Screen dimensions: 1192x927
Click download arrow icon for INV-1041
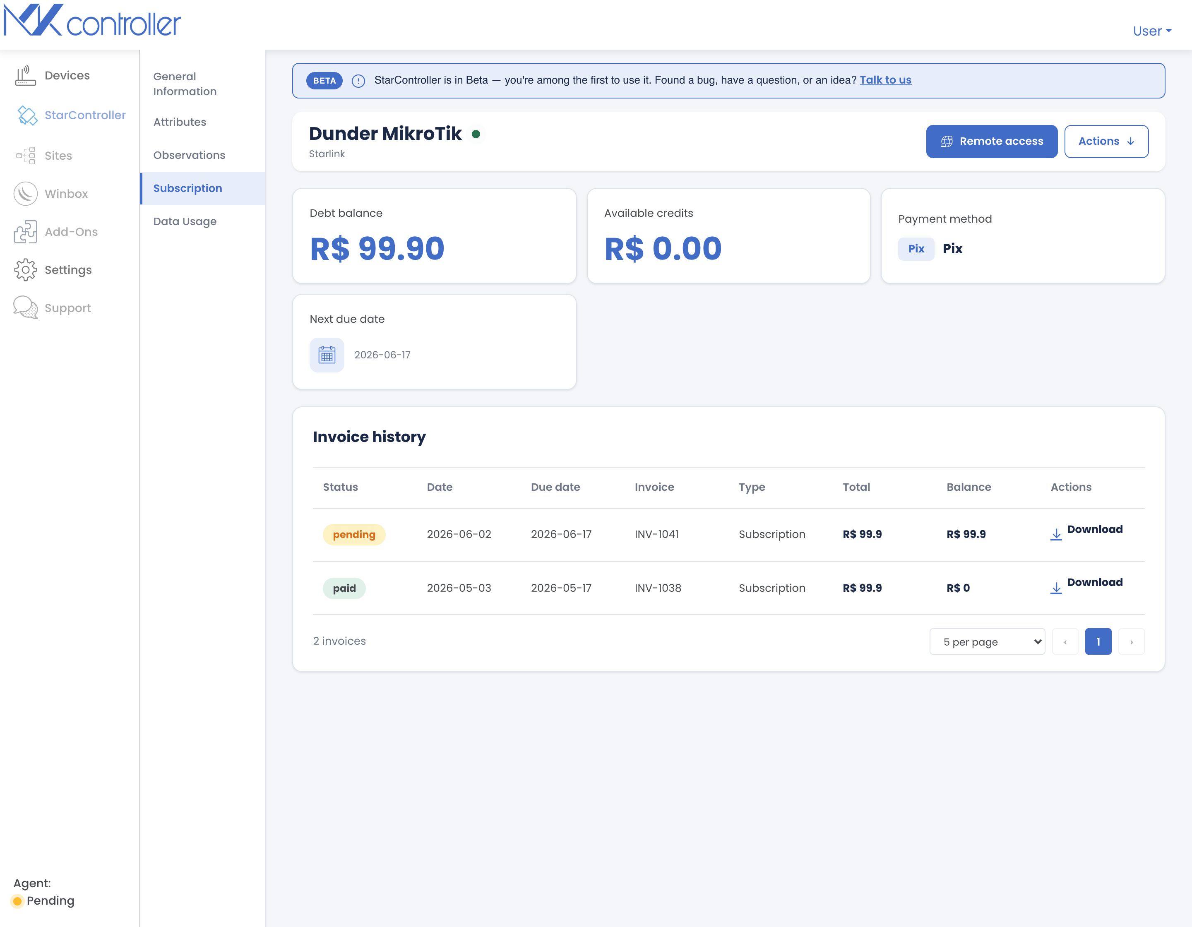(x=1056, y=534)
